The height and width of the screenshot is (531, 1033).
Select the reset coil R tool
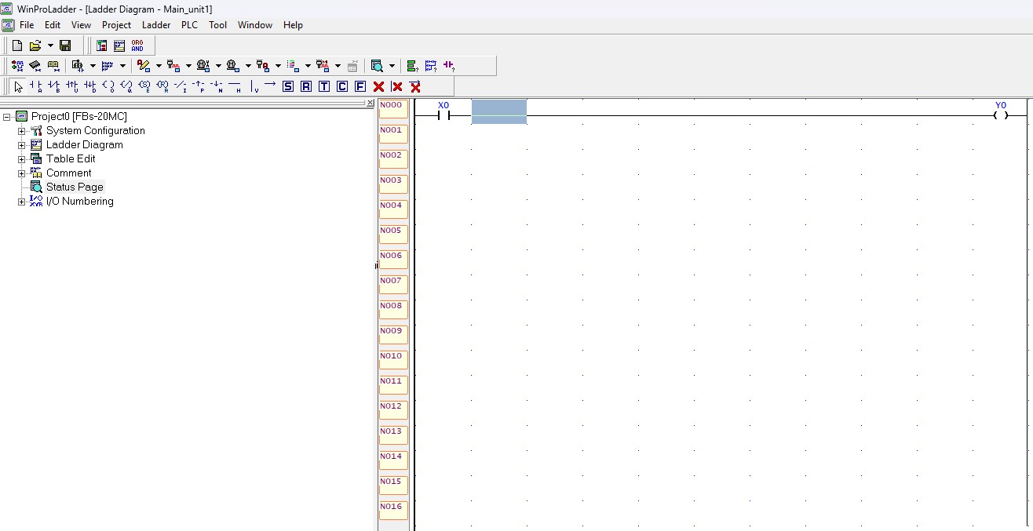point(162,86)
